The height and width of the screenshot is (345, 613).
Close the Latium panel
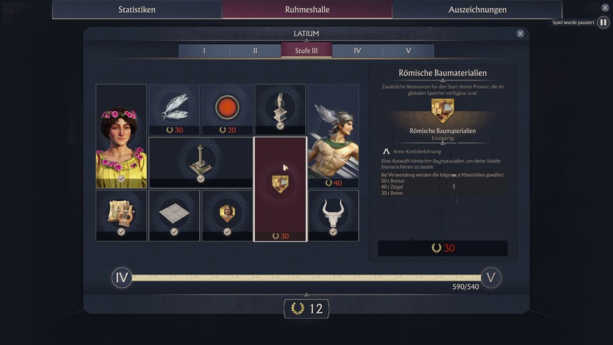click(x=520, y=34)
